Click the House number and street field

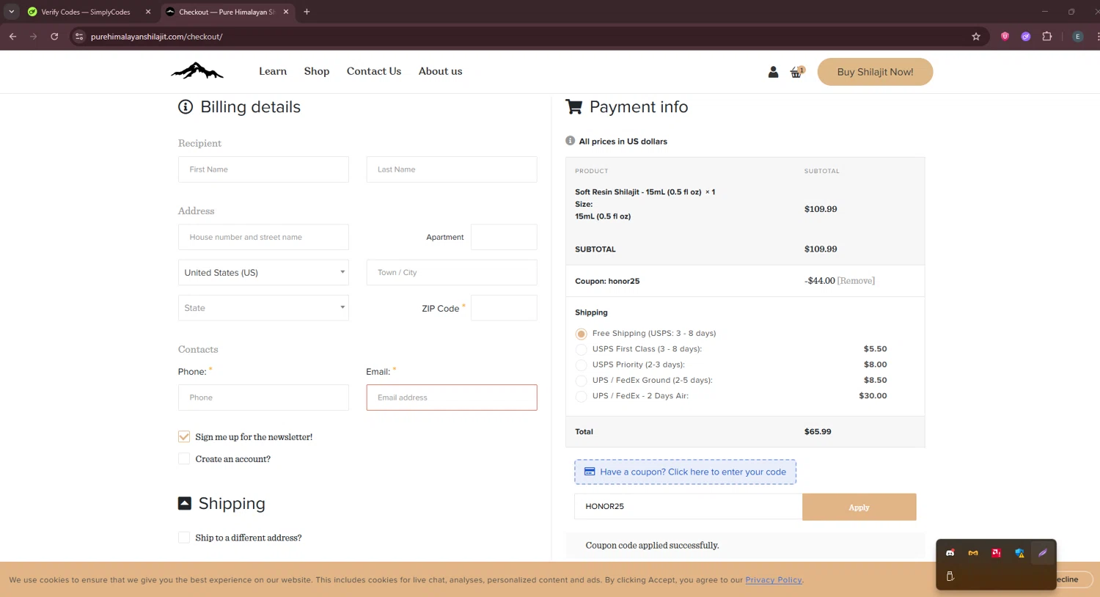[263, 237]
